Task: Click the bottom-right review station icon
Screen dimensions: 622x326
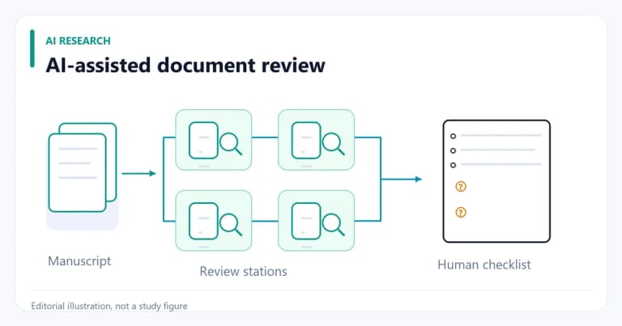Action: click(x=316, y=221)
